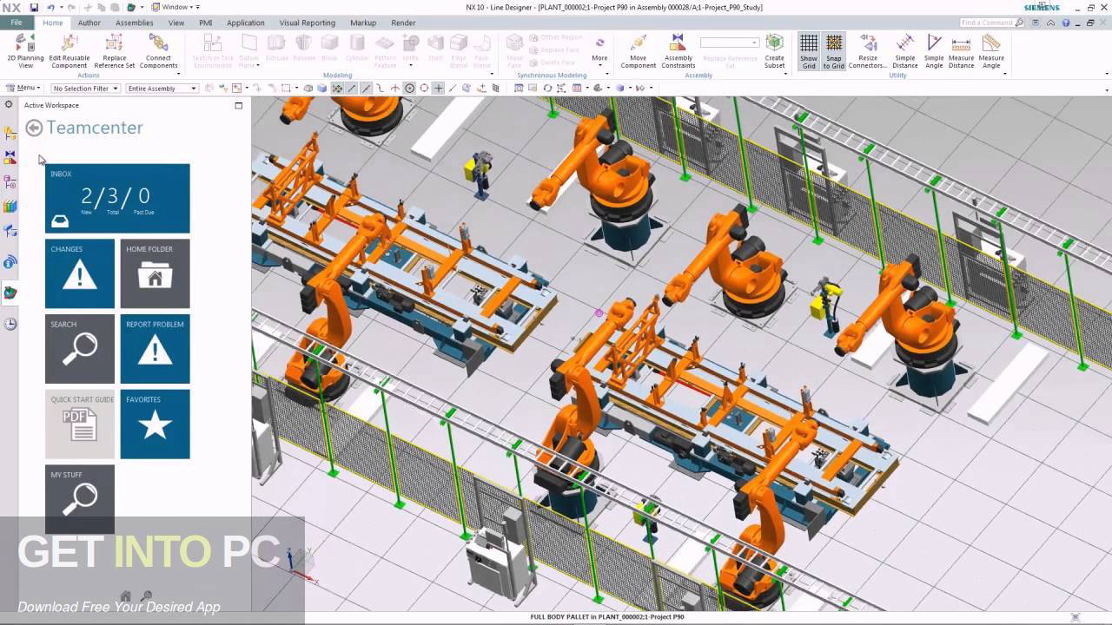
Task: Expand the Assembly group arrow
Action: click(786, 75)
